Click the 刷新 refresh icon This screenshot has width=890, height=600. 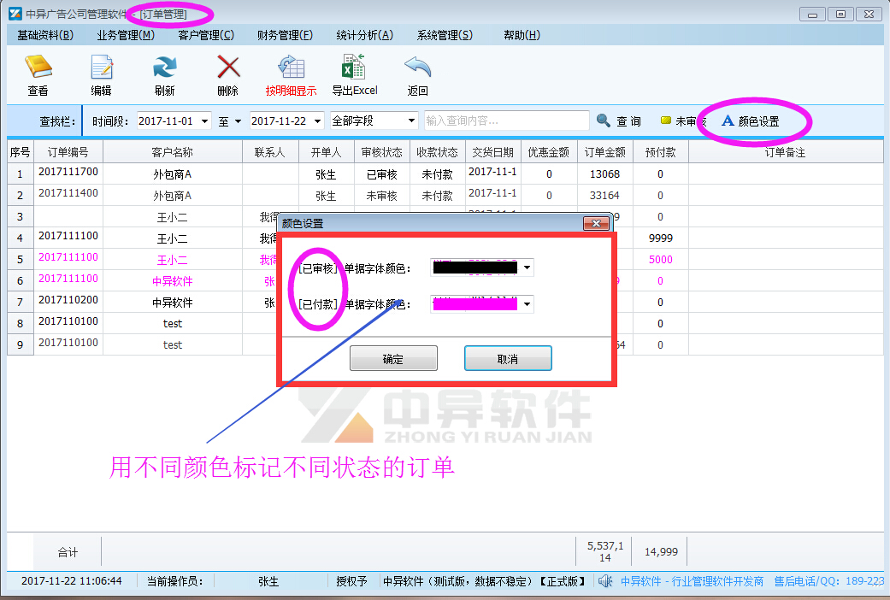pyautogui.click(x=165, y=68)
